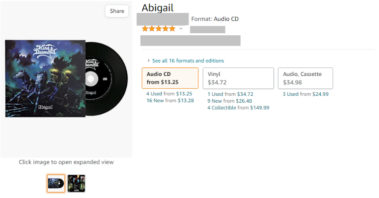Click Format: Audio CD label

215,19
